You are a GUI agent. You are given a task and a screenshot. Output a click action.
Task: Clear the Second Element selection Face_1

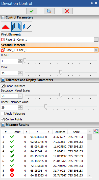[x=96, y=50]
